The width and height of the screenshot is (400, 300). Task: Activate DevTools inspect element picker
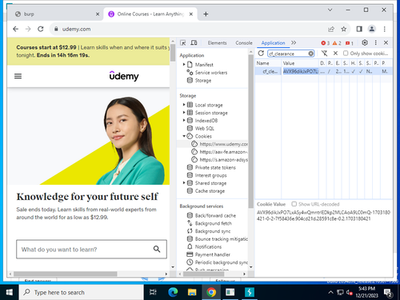[183, 43]
